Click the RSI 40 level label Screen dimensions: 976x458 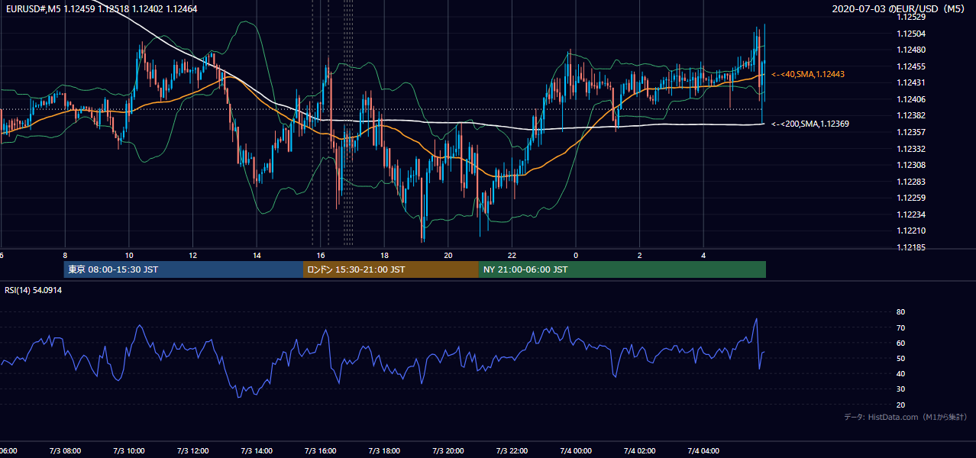click(900, 373)
